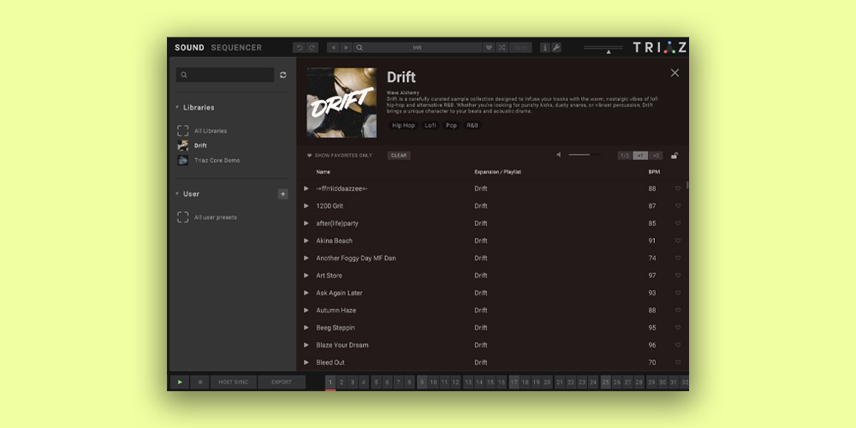
Task: Collapse the Libraries section
Action: point(177,108)
